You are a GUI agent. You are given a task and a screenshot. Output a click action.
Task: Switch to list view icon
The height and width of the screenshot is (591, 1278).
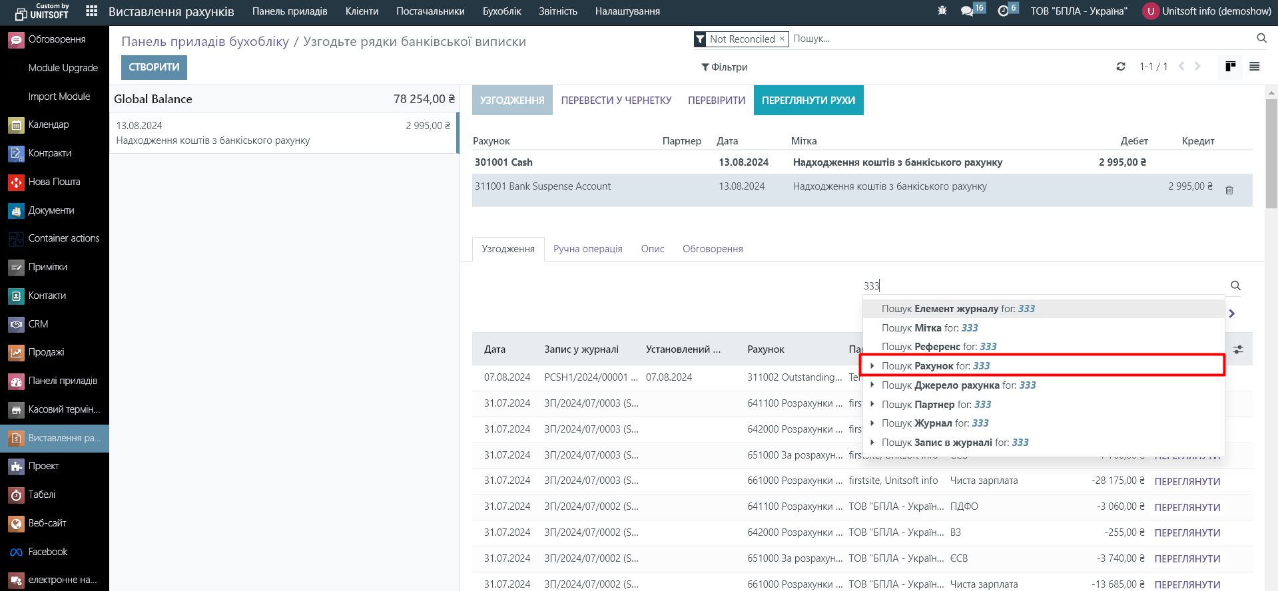[x=1254, y=67]
